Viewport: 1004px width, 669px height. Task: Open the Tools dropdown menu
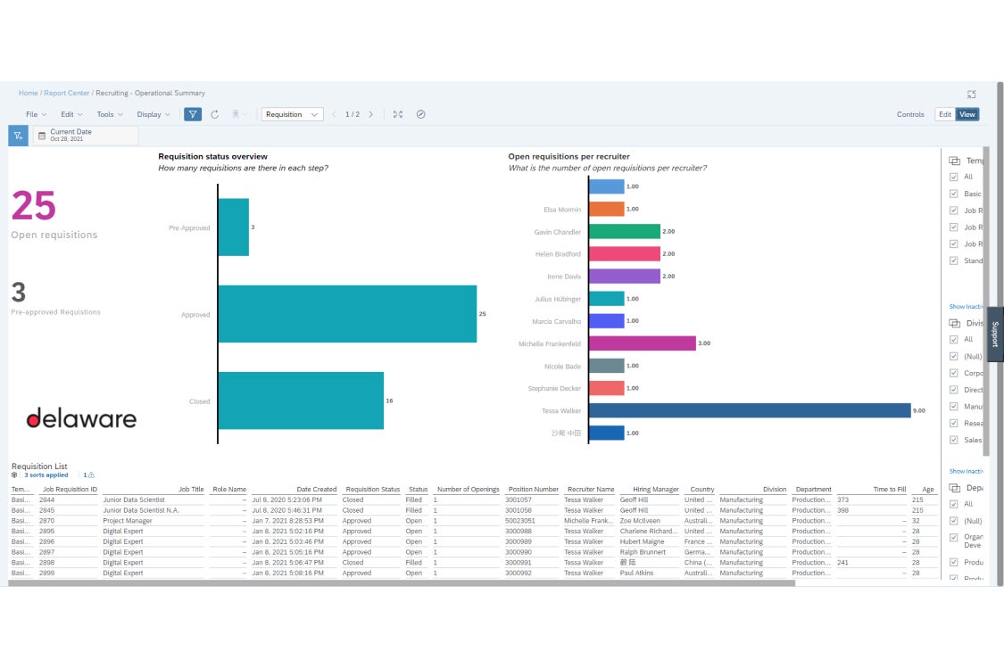tap(110, 114)
